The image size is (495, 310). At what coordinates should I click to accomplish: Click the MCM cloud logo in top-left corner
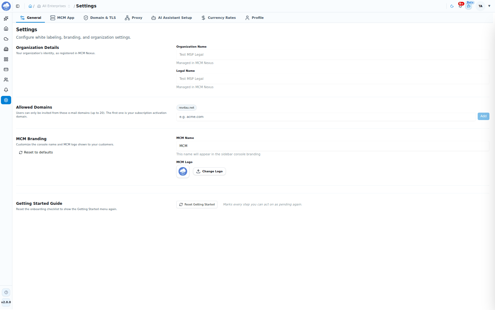click(x=6, y=6)
